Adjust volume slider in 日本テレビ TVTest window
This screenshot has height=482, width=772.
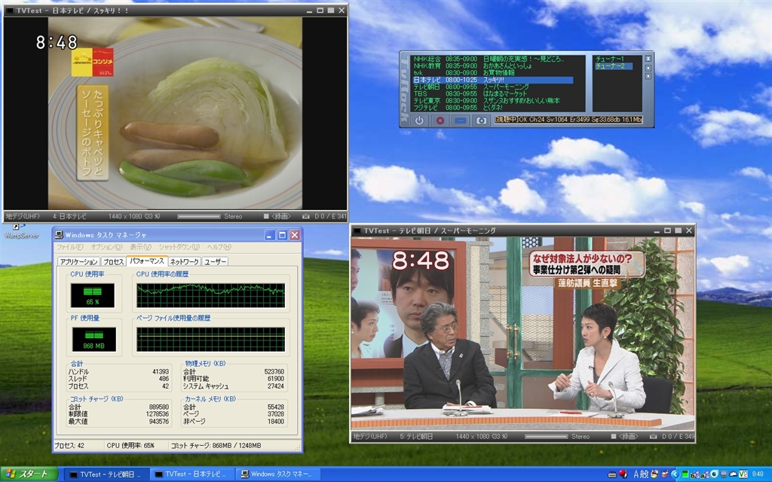tap(199, 216)
